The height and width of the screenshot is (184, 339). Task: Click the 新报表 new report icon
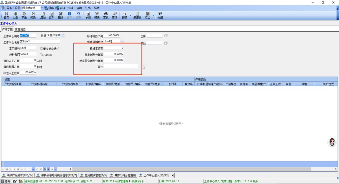click(137, 15)
